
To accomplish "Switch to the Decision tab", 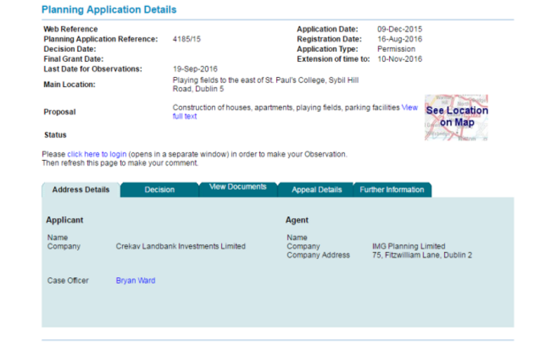I will point(159,190).
